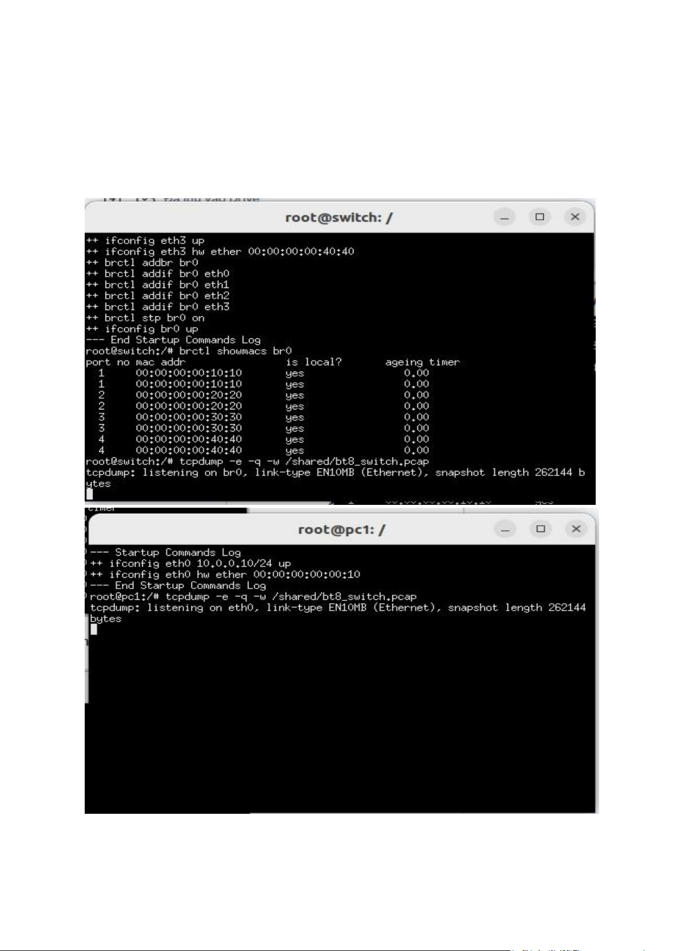This screenshot has height=951, width=673.
Task: Click the cursor block in switch terminal
Action: [x=89, y=494]
